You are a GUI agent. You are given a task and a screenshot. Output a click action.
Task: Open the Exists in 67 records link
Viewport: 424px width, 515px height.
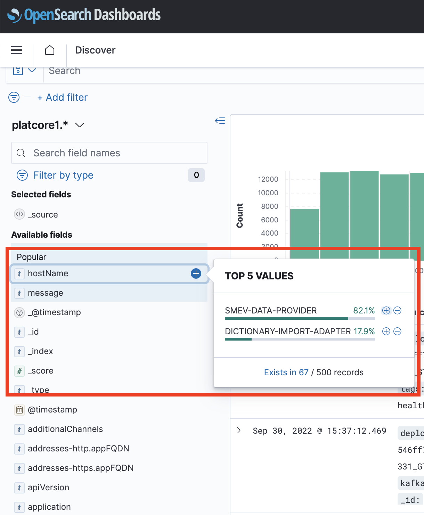[286, 372]
